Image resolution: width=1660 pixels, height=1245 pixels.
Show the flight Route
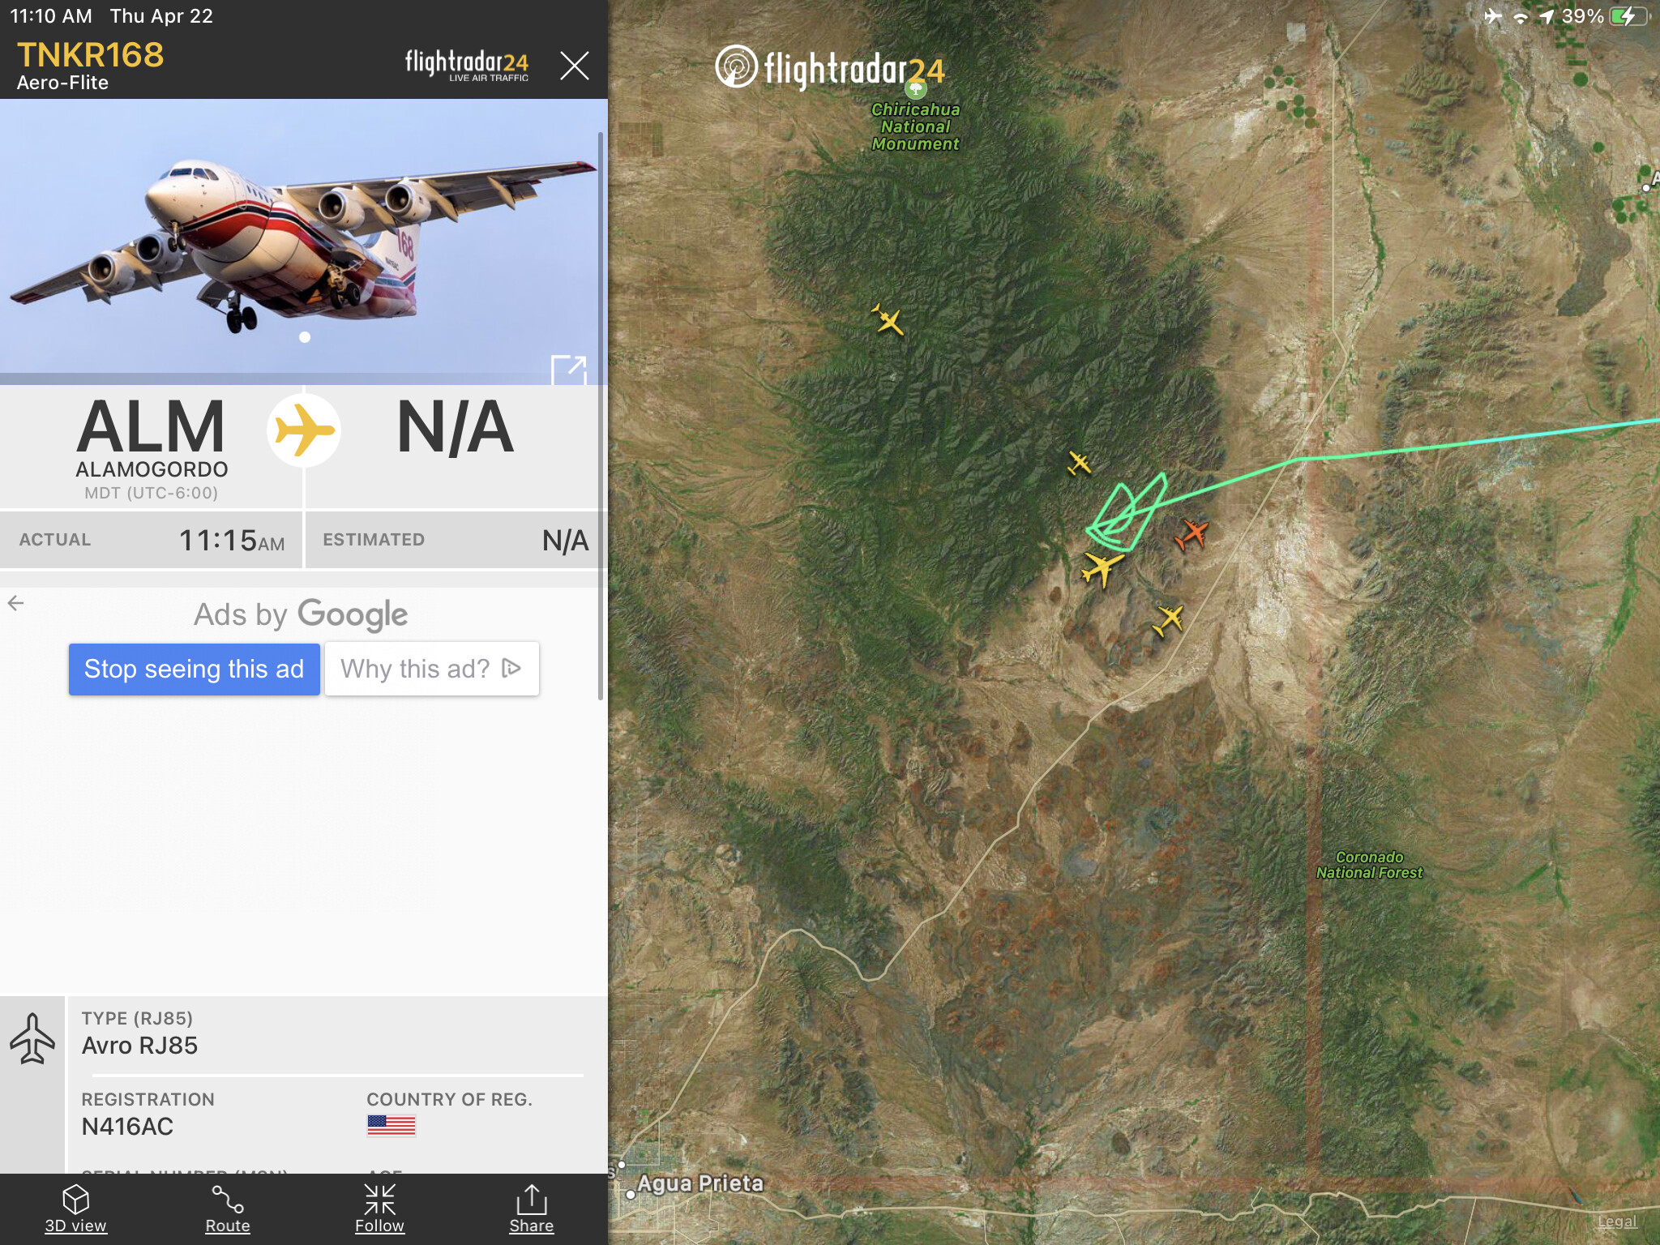click(228, 1209)
